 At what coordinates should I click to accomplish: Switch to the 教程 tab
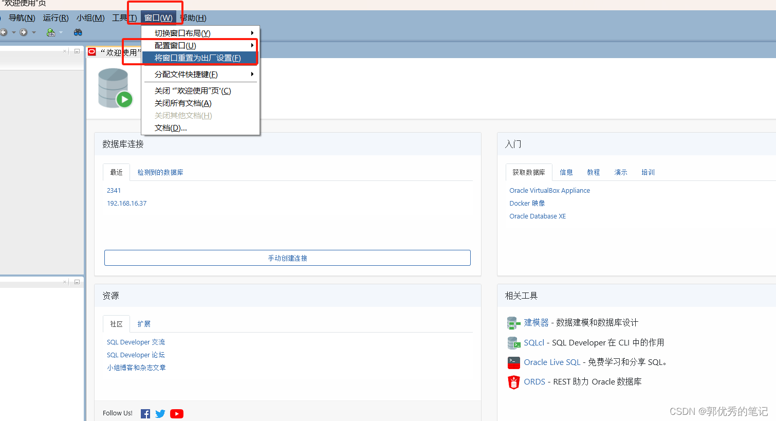(x=594, y=172)
